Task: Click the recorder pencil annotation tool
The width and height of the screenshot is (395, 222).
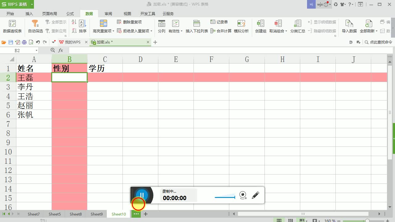Action: coord(256,195)
